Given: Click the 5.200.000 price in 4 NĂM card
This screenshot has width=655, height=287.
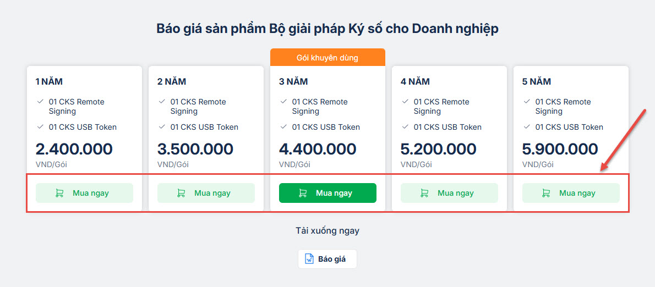Looking at the screenshot, I should (x=439, y=149).
